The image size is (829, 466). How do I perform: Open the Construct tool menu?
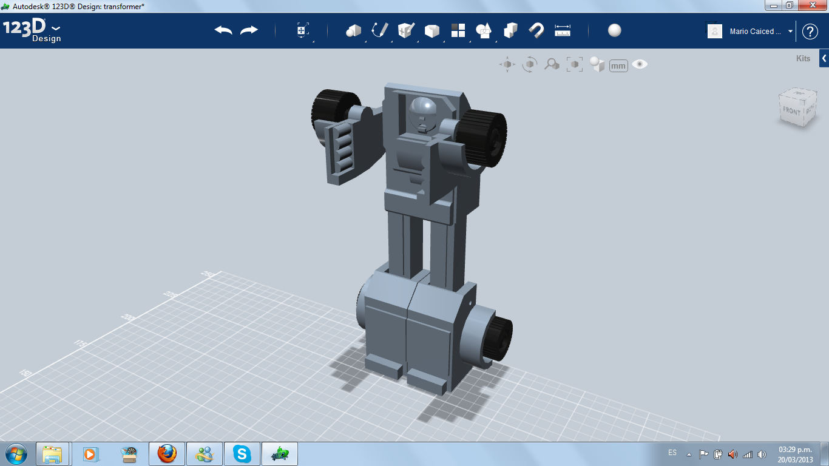point(405,30)
